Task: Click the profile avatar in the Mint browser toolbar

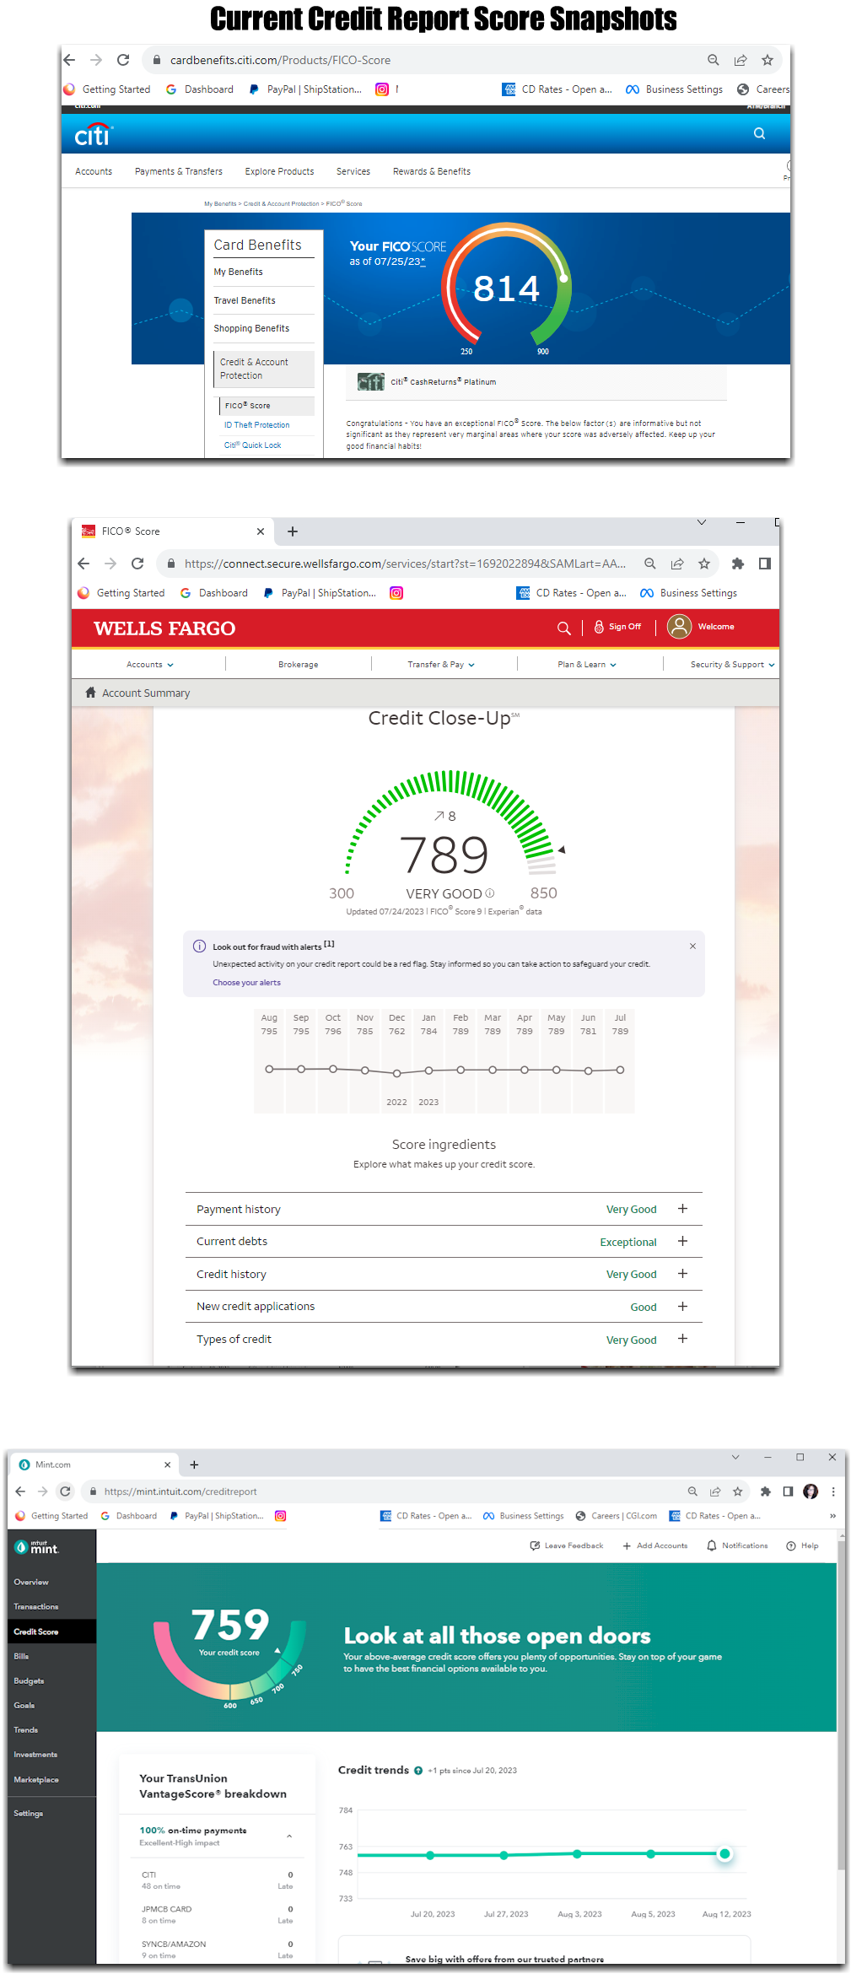Action: click(x=811, y=1491)
